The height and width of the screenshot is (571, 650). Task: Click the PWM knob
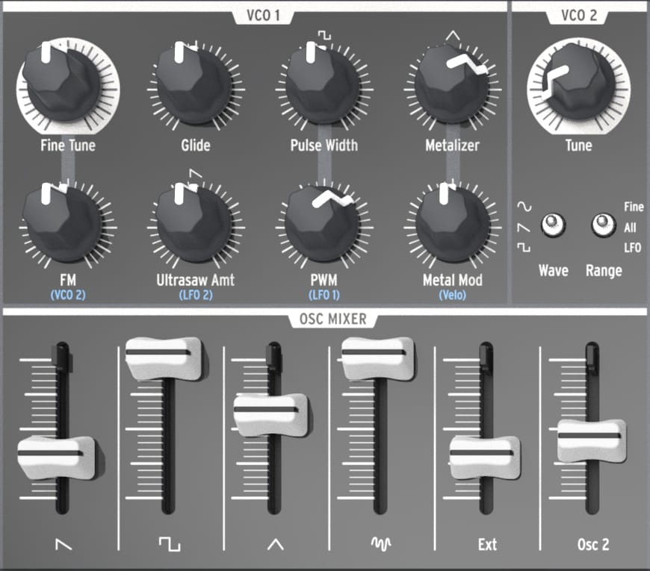pyautogui.click(x=323, y=224)
